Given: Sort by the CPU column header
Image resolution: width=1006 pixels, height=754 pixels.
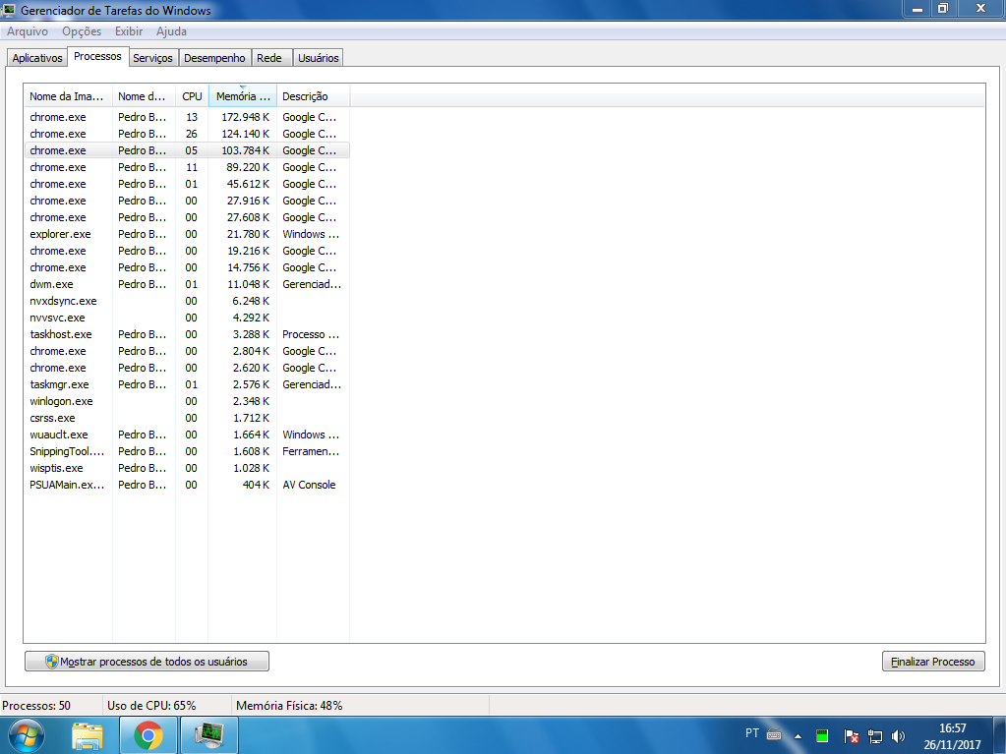Looking at the screenshot, I should point(192,96).
